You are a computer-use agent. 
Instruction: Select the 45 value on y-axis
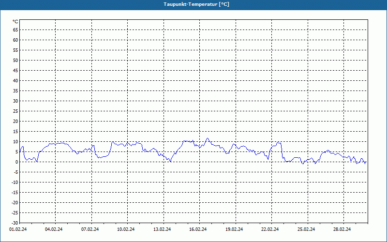pos(15,71)
